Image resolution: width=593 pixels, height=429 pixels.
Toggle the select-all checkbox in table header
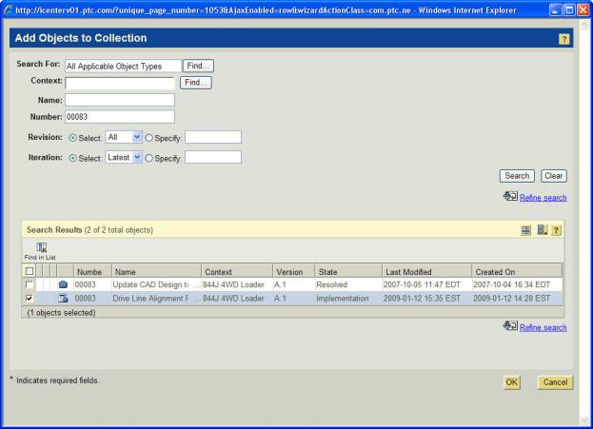(30, 271)
